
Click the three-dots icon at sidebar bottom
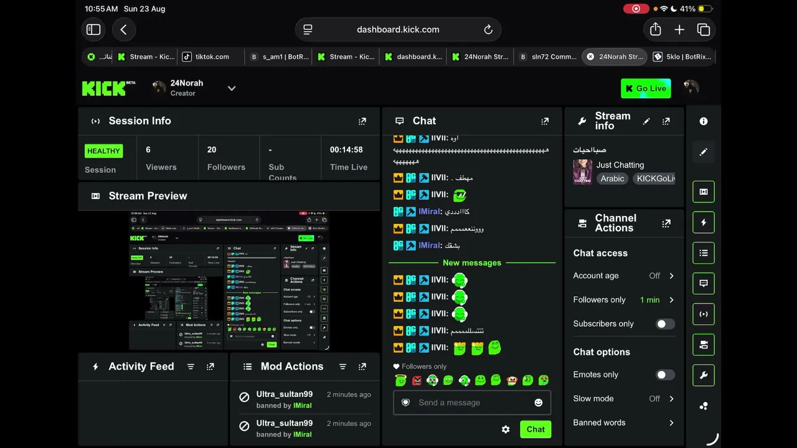[704, 406]
